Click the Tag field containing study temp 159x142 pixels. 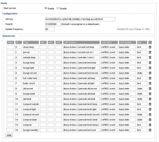point(31,47)
